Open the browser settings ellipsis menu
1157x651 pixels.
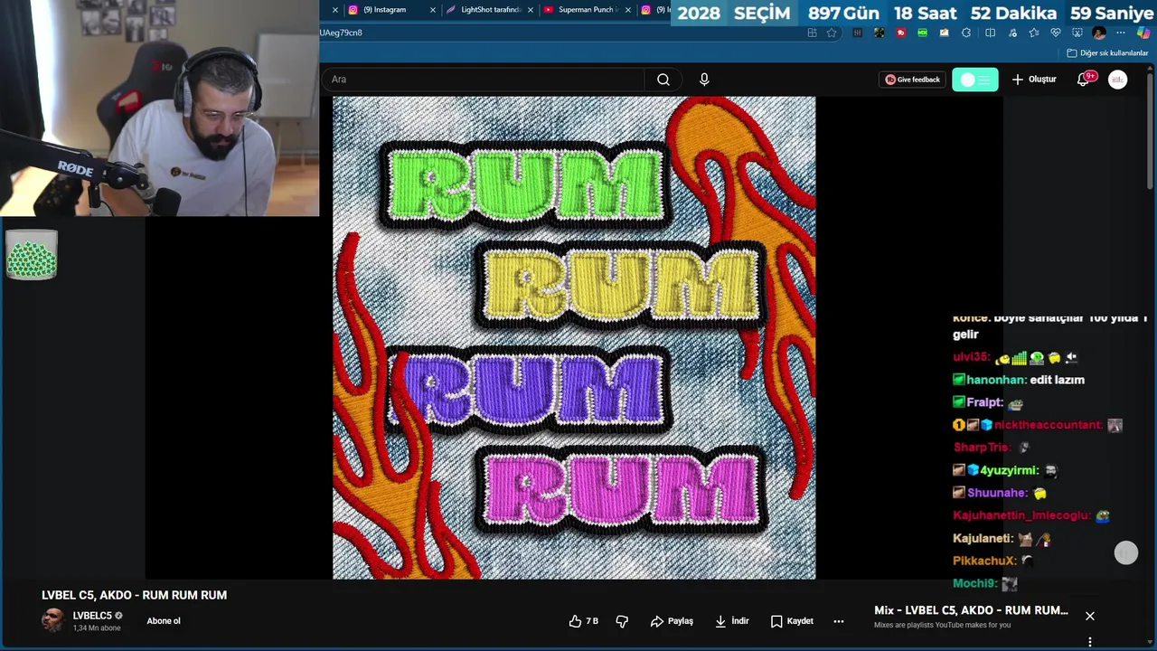[x=1121, y=33]
